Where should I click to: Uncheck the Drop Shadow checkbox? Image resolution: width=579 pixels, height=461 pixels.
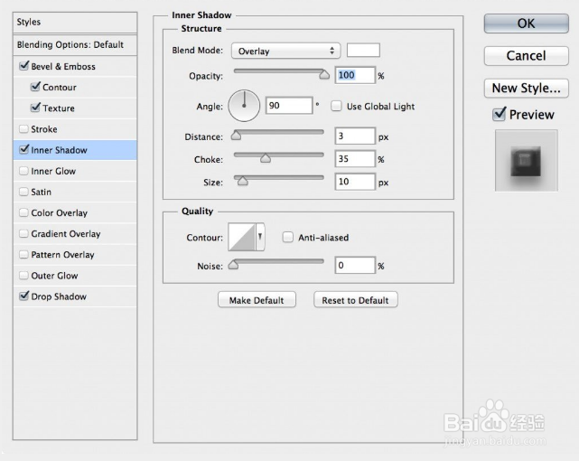tap(24, 296)
